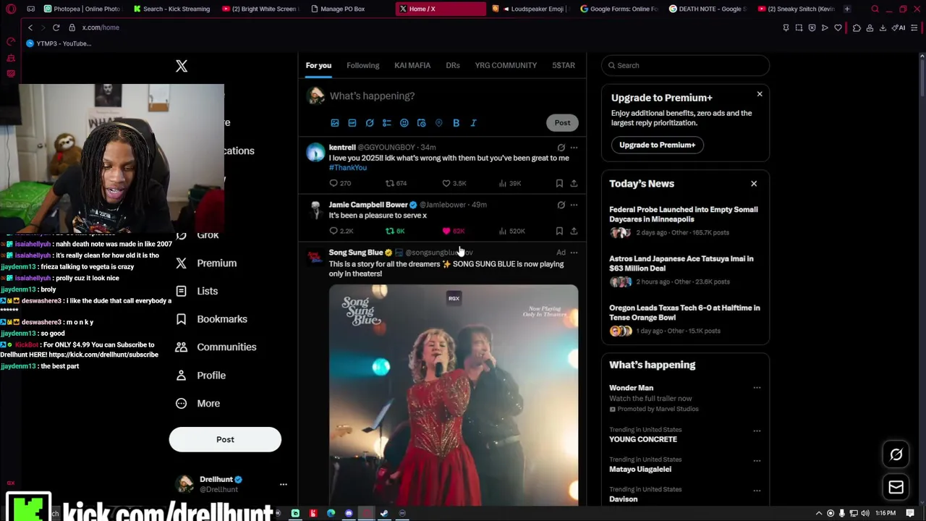Add an image in the composer
Viewport: 926px width, 521px height.
coord(335,123)
